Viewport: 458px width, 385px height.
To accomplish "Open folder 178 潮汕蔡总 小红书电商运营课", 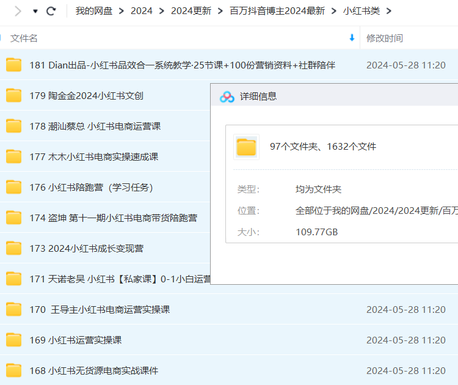I will (x=95, y=126).
